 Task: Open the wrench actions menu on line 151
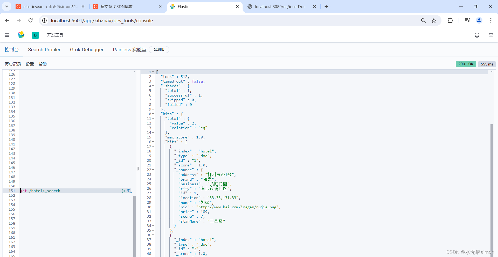pos(129,191)
